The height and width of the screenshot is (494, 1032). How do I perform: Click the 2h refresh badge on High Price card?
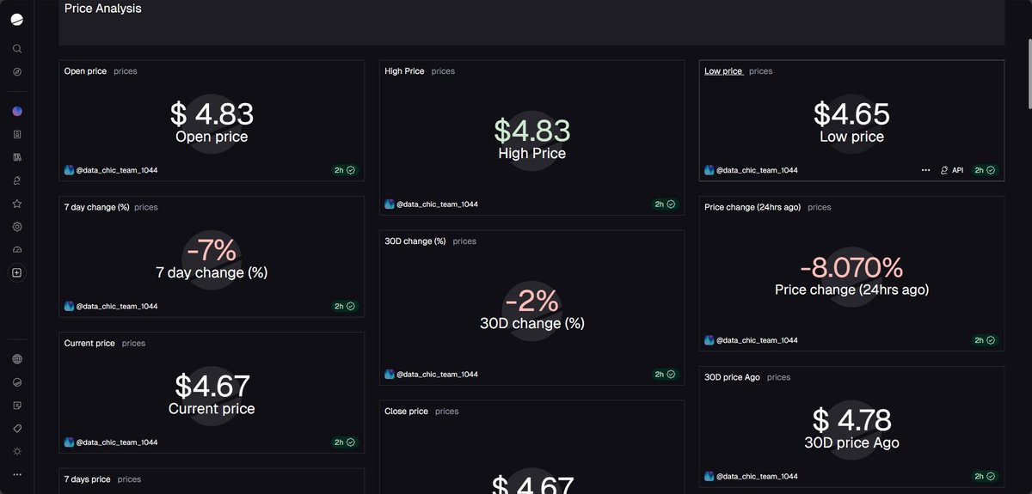(666, 204)
